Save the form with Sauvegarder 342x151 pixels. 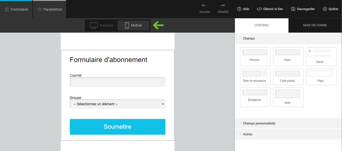[x=303, y=9]
